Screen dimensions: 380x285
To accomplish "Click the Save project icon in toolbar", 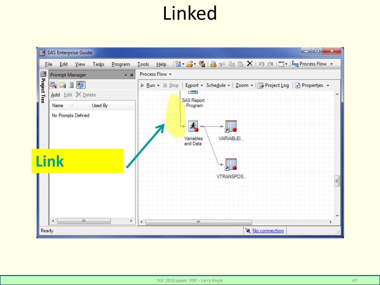I will 202,64.
